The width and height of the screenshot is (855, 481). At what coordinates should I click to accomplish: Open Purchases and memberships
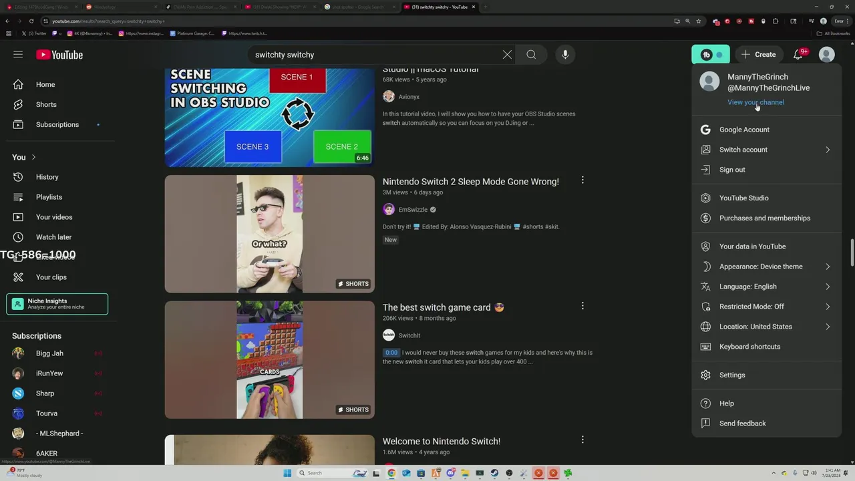(766, 218)
